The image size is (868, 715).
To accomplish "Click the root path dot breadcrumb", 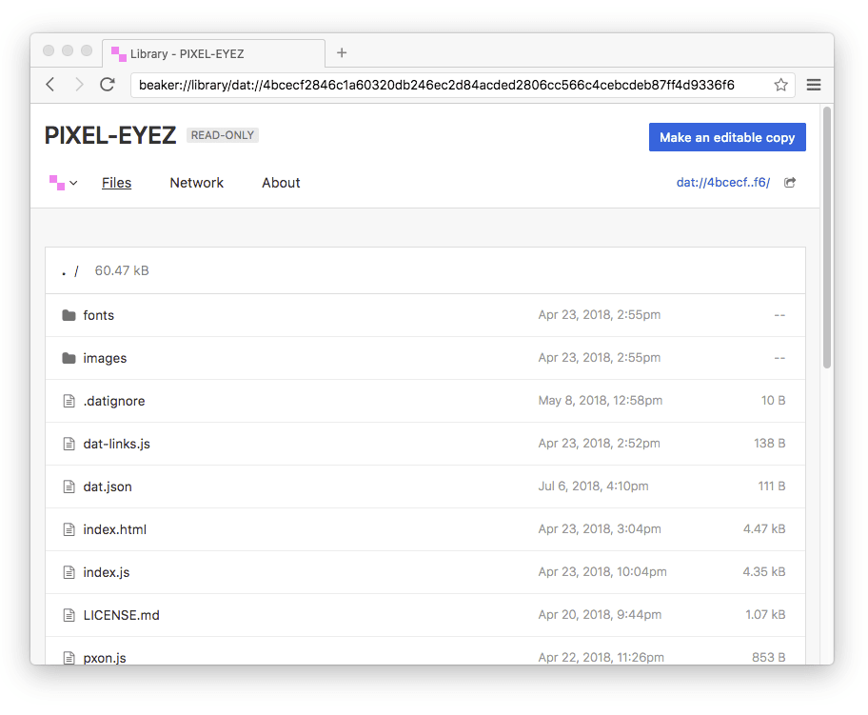I will [x=64, y=271].
